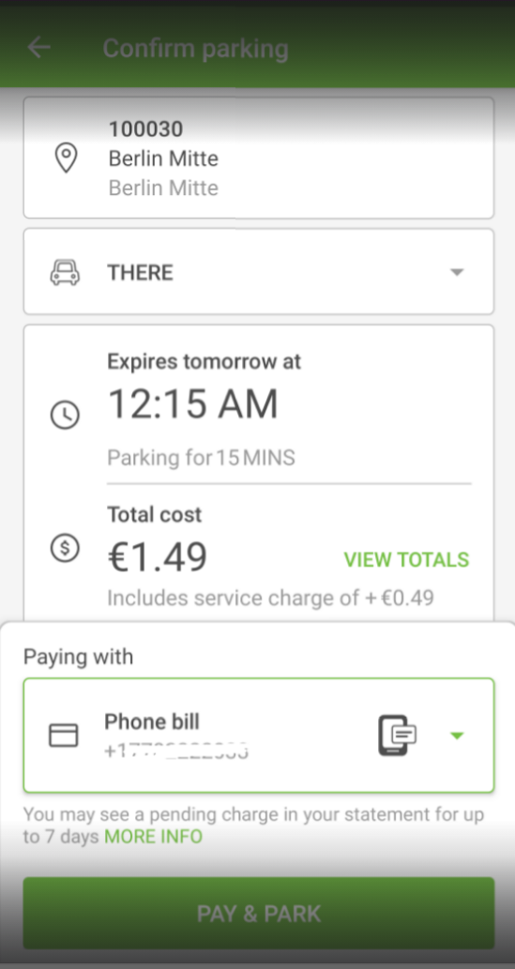Tap the PAY & PARK button
515x969 pixels.
(258, 914)
